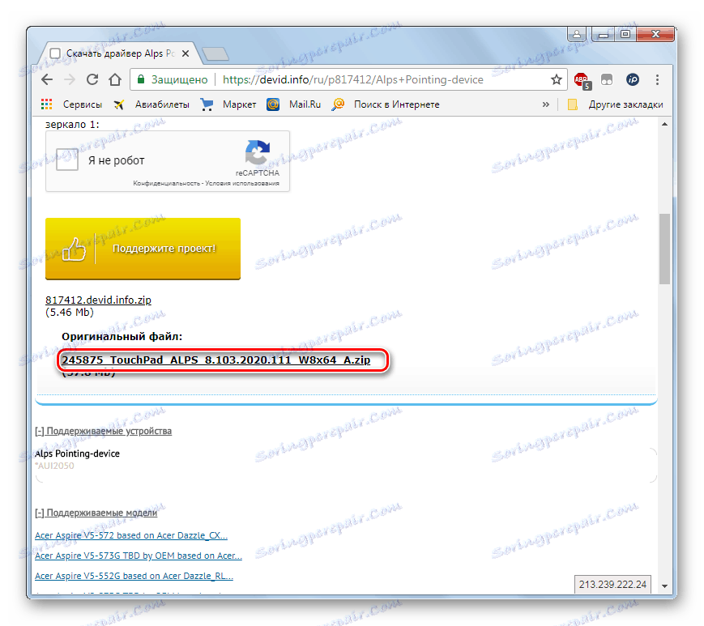
Task: Open the Acer Aspire V5-552G link
Action: (134, 576)
